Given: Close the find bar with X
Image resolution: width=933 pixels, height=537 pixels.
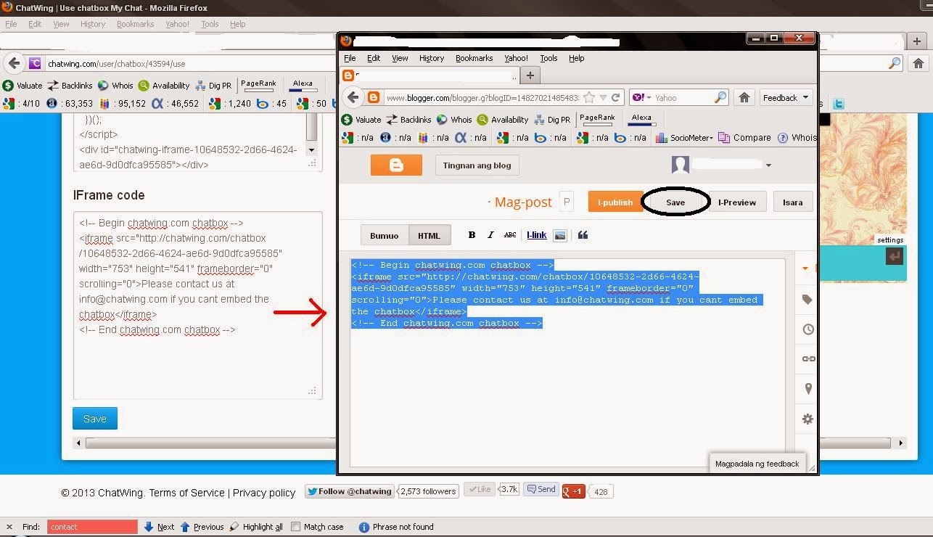Looking at the screenshot, I should (9, 527).
